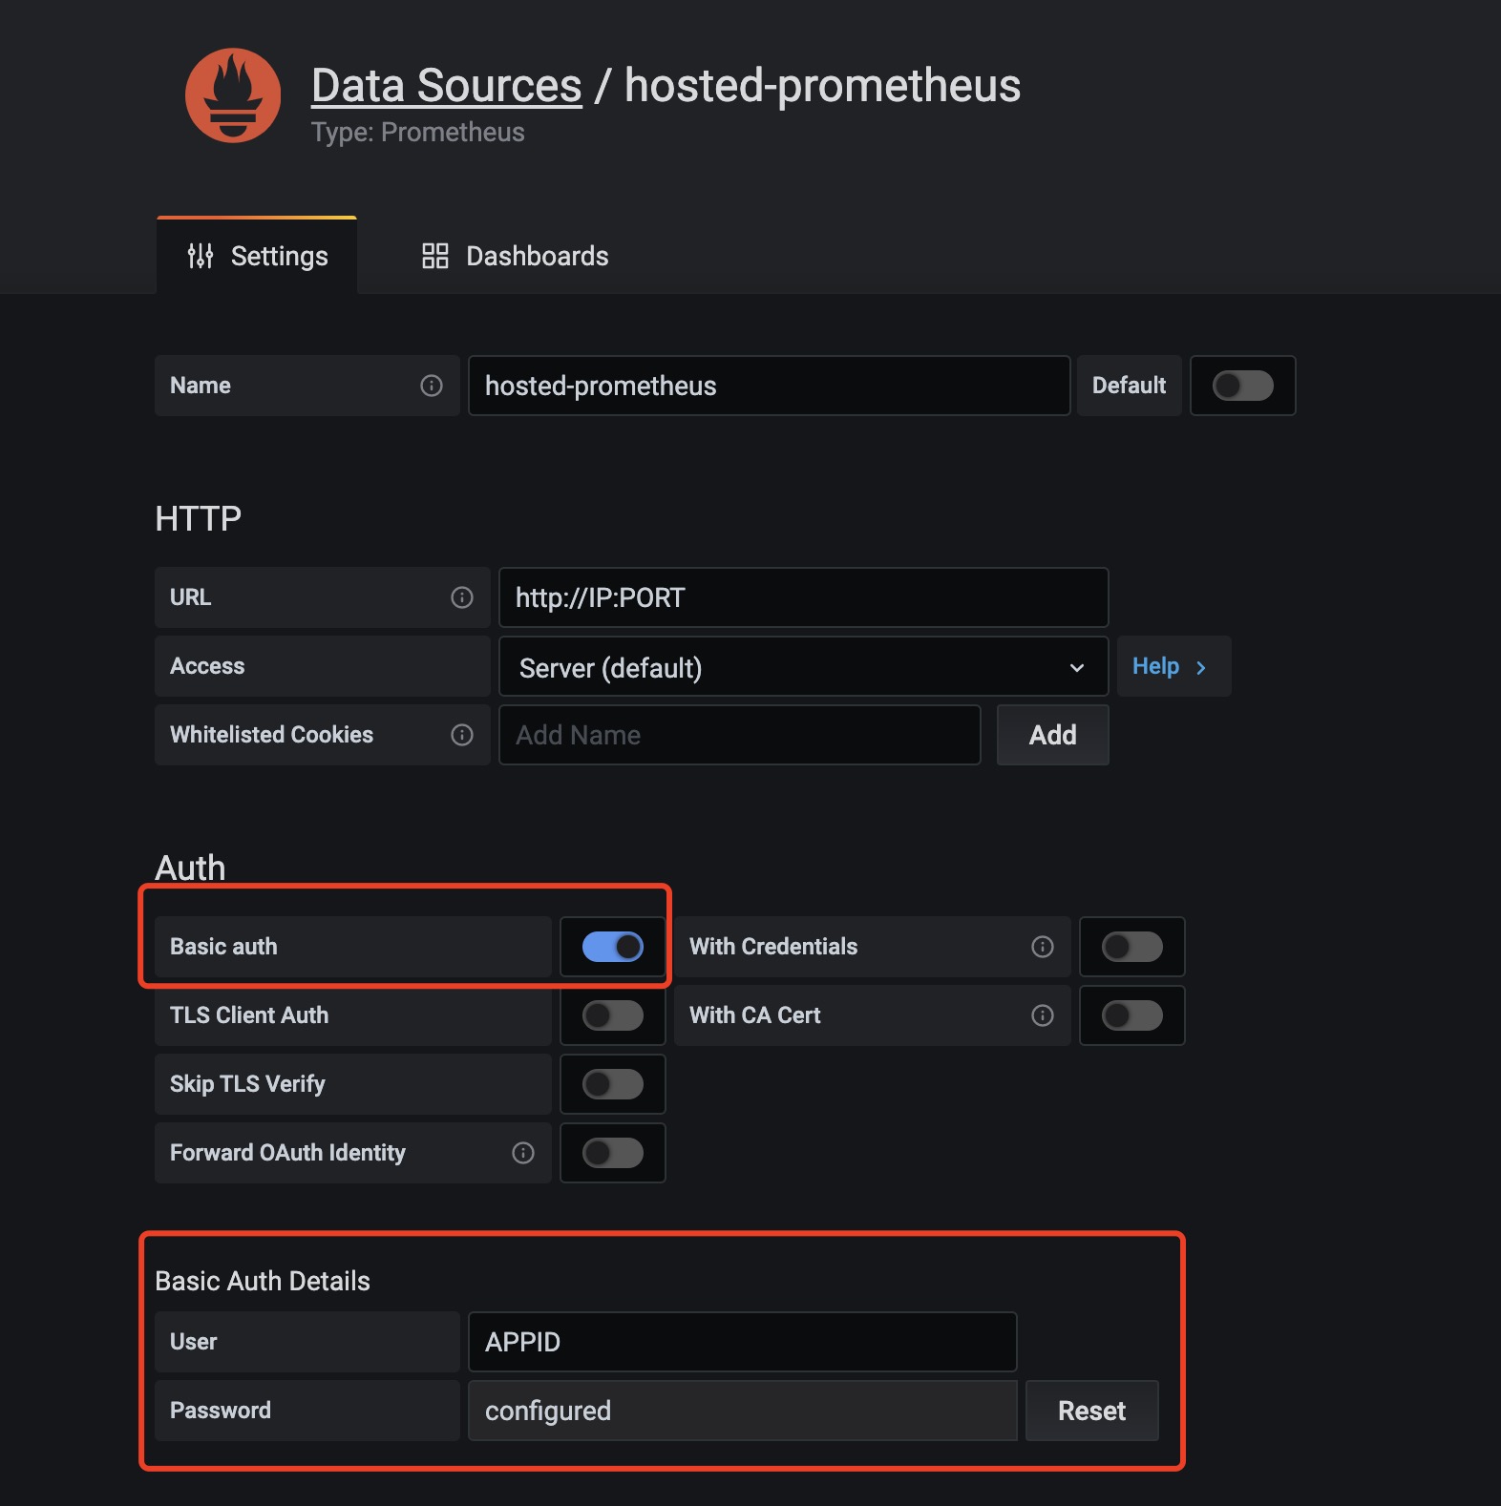Screen dimensions: 1501x1506
Task: Disable the Basic auth toggle
Action: click(613, 947)
